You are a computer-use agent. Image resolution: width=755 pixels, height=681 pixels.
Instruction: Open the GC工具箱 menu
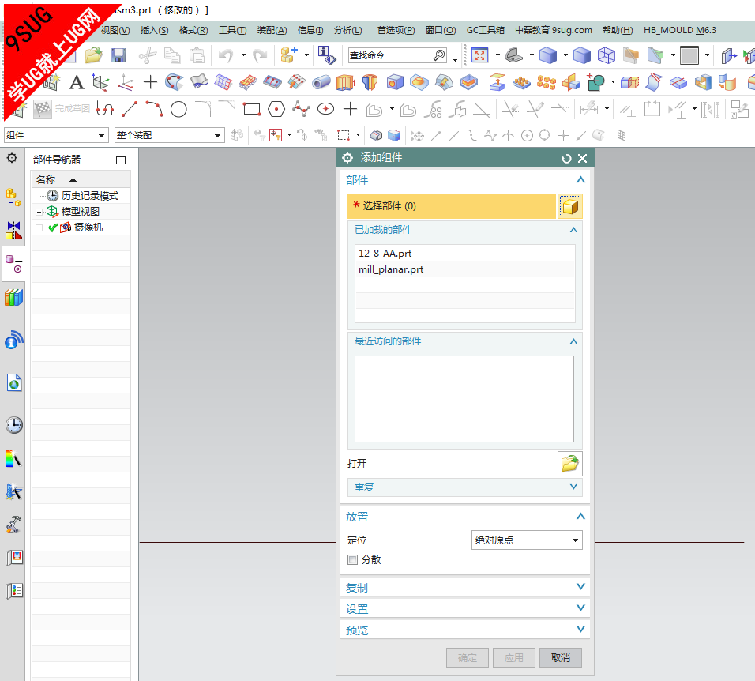point(486,30)
